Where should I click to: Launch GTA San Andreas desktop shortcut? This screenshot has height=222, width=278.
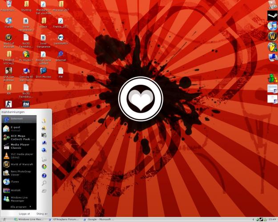8,71
